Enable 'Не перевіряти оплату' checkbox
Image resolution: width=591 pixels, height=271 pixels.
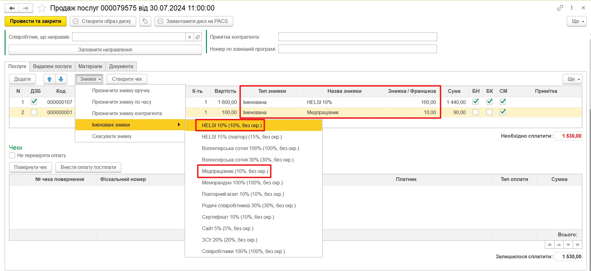(x=12, y=156)
